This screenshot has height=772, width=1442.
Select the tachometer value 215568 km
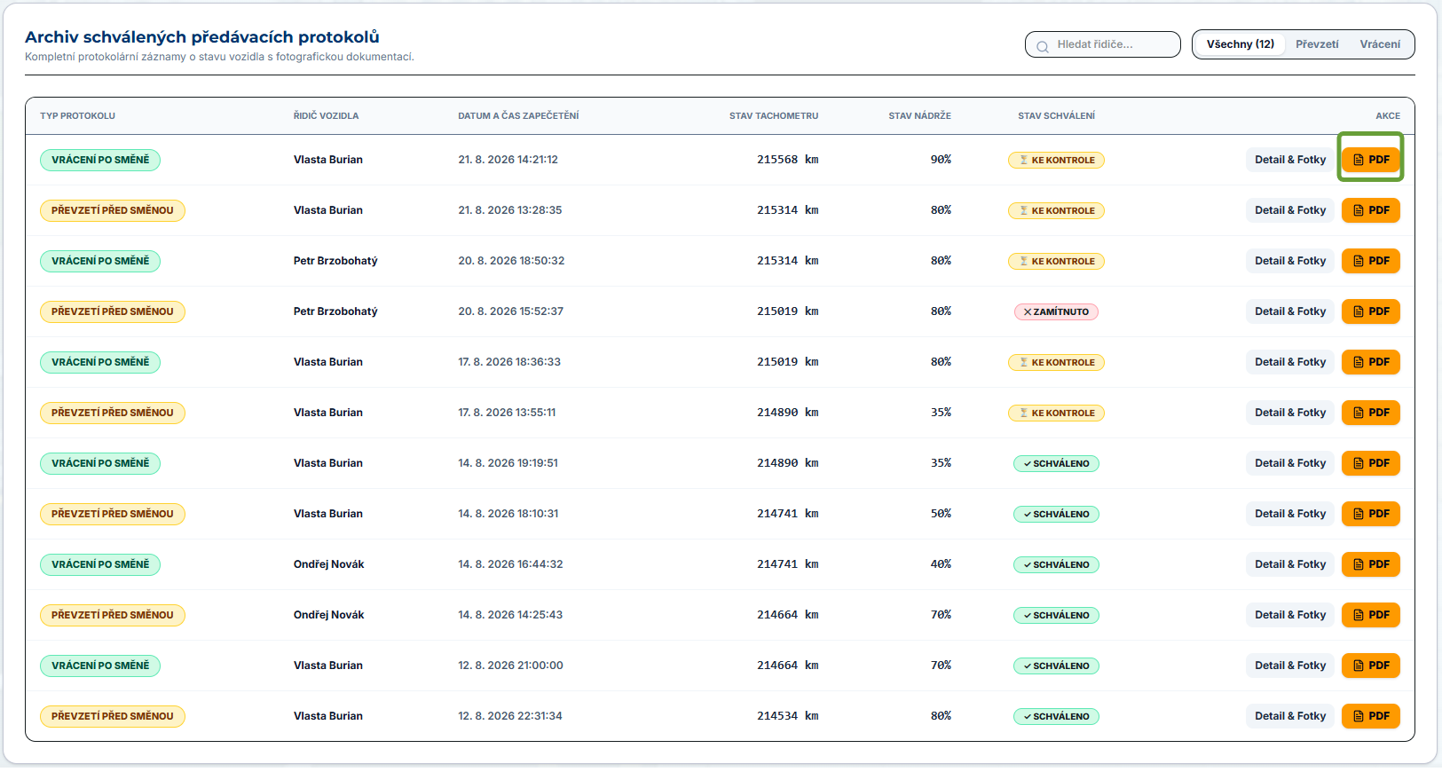coord(787,160)
